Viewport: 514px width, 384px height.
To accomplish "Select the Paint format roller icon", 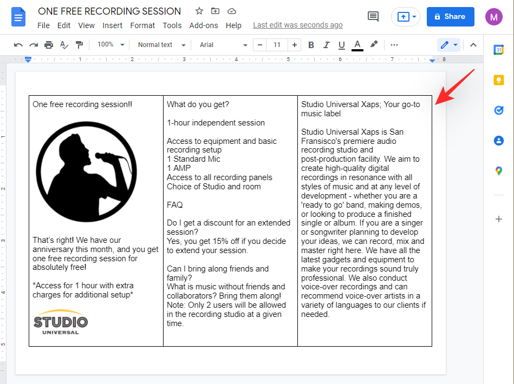I will click(x=79, y=45).
